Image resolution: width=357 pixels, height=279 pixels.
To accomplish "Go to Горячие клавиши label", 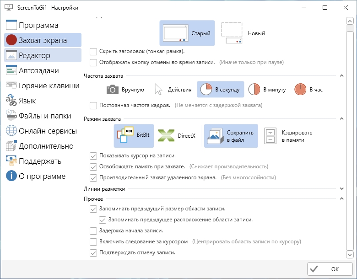I will click(49, 86).
